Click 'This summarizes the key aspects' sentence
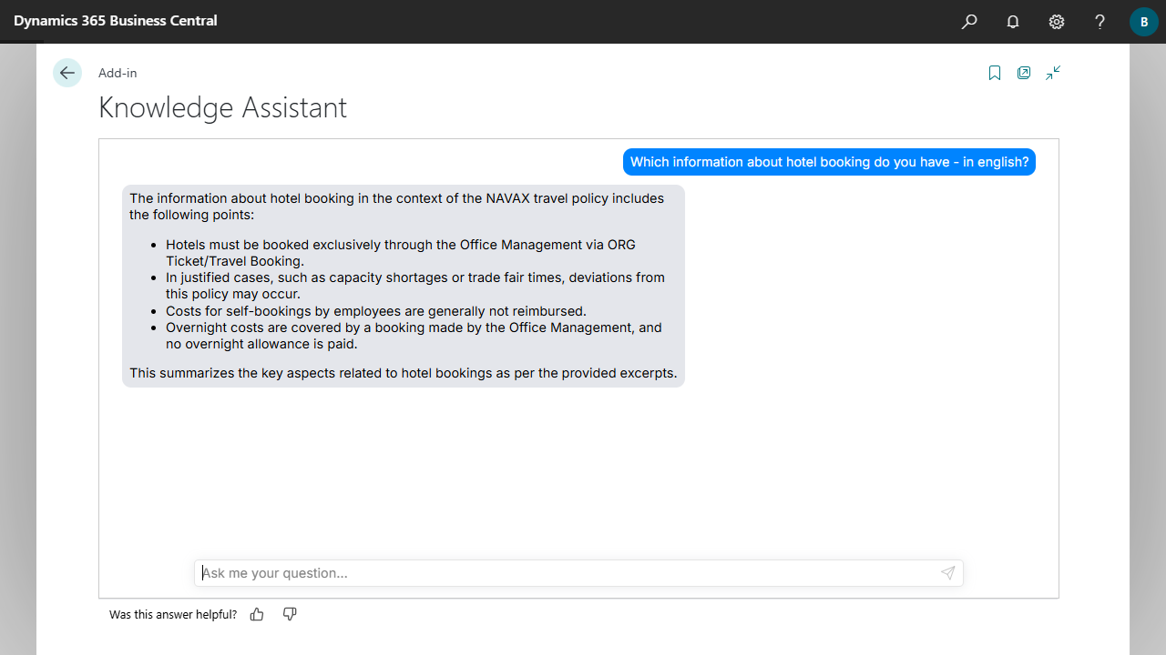This screenshot has height=655, width=1166. pyautogui.click(x=404, y=373)
